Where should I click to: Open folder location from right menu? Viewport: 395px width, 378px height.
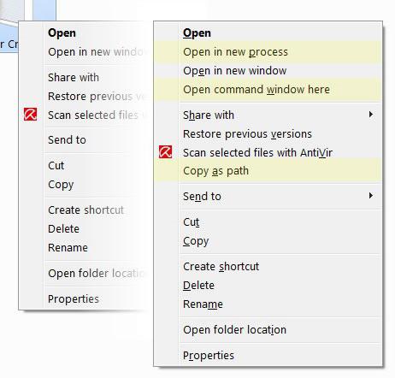(x=268, y=330)
